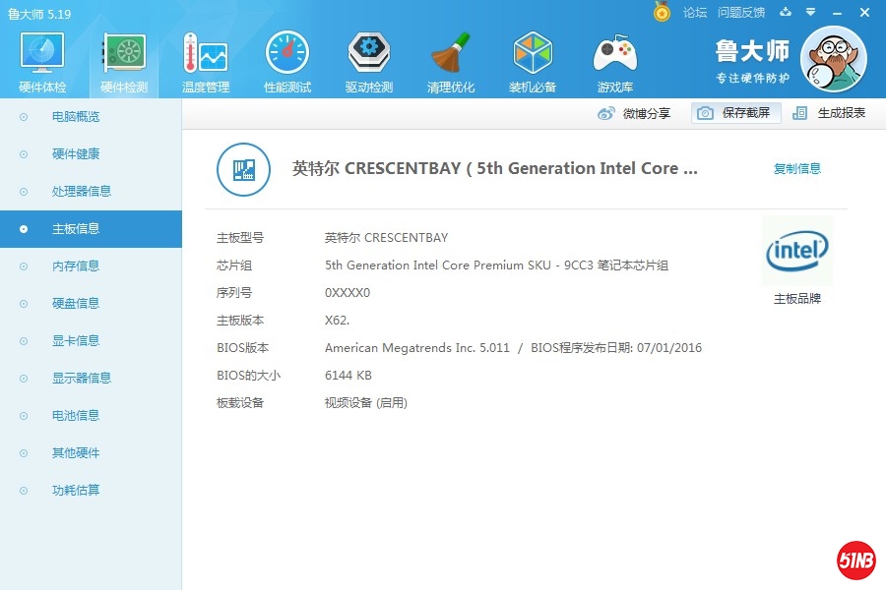Click the 主板型号 field label
The image size is (886, 590).
[x=240, y=238]
